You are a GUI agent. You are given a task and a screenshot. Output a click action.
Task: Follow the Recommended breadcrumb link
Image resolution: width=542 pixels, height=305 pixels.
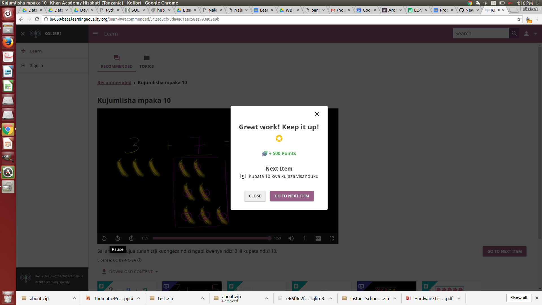(x=114, y=82)
